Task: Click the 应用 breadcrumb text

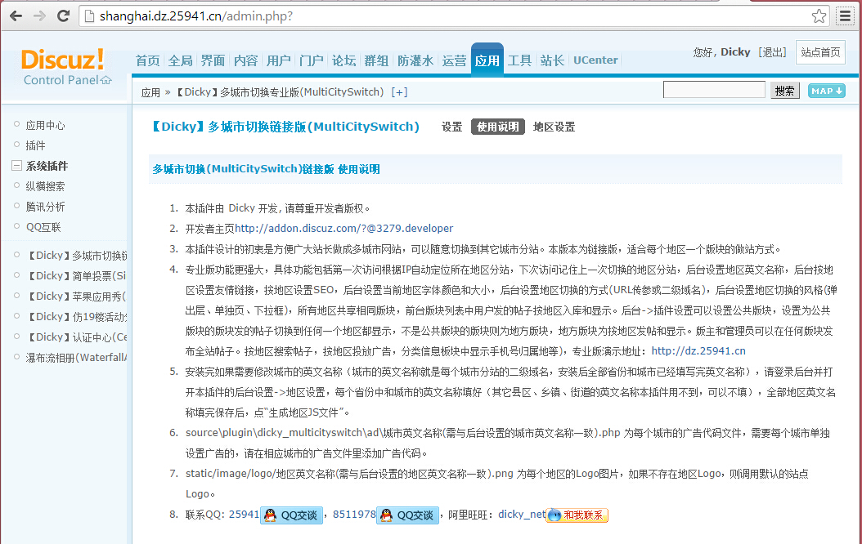Action: (150, 92)
